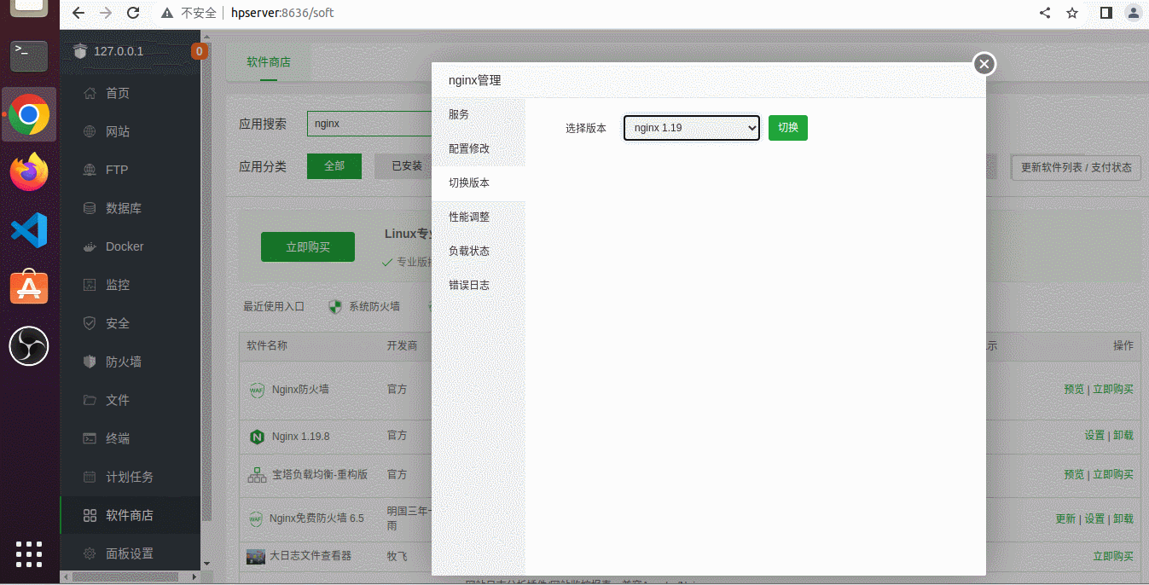Click the Nginx防火墙 software name

tap(300, 390)
